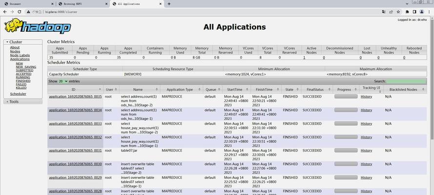Viewport: 434px width, 195px height.
Task: Select the All Applications tab
Action: (137, 4)
